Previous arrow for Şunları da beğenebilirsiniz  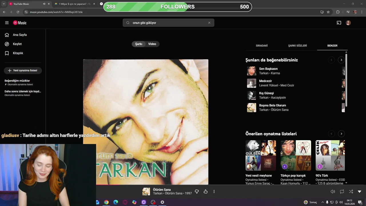[331, 60]
